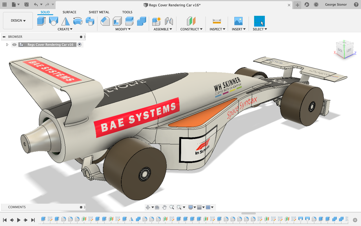Select the Shell tool in Modify group
Image resolution: width=361 pixels, height=226 pixels.
click(117, 21)
